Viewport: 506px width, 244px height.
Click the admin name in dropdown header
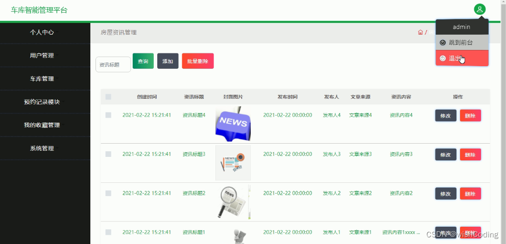pyautogui.click(x=462, y=27)
